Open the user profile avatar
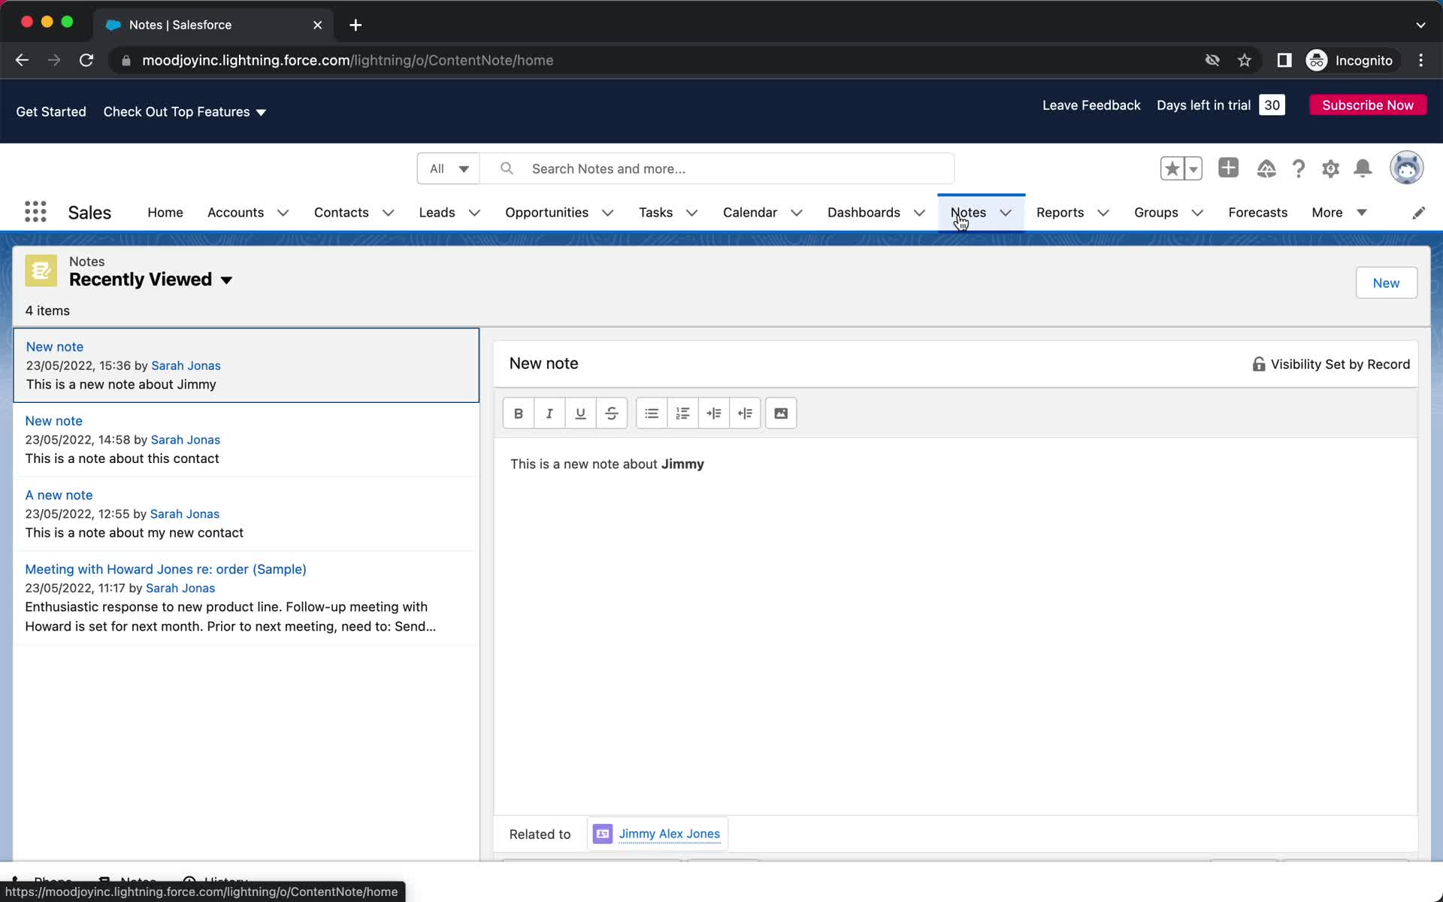Viewport: 1443px width, 902px height. tap(1406, 168)
